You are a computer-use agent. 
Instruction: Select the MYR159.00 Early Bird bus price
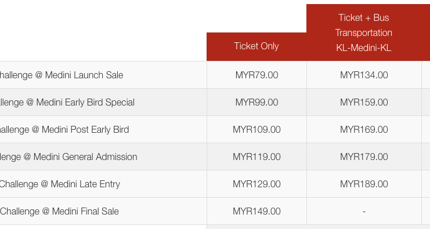pyautogui.click(x=364, y=102)
